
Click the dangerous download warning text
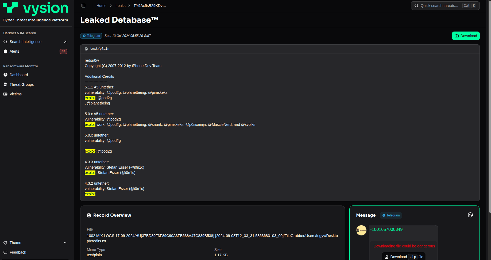coord(404,246)
